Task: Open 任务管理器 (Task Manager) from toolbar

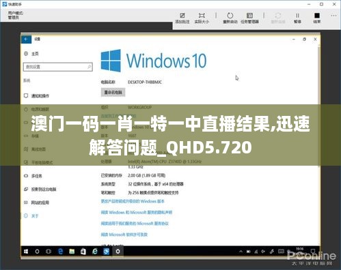Action: point(249,16)
